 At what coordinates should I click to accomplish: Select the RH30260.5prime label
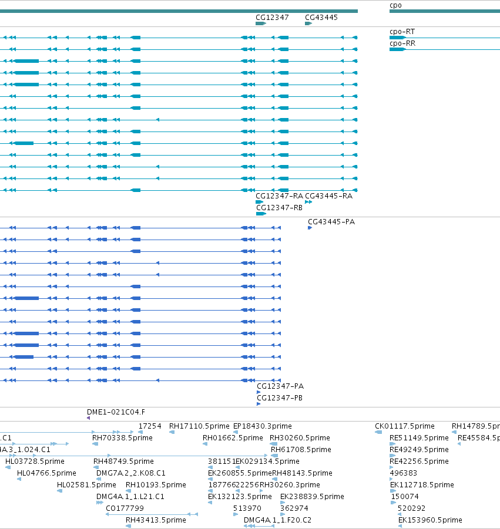[x=300, y=438]
